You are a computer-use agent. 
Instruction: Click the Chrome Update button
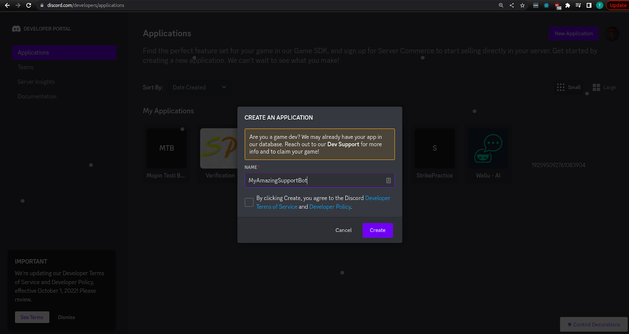tap(618, 5)
